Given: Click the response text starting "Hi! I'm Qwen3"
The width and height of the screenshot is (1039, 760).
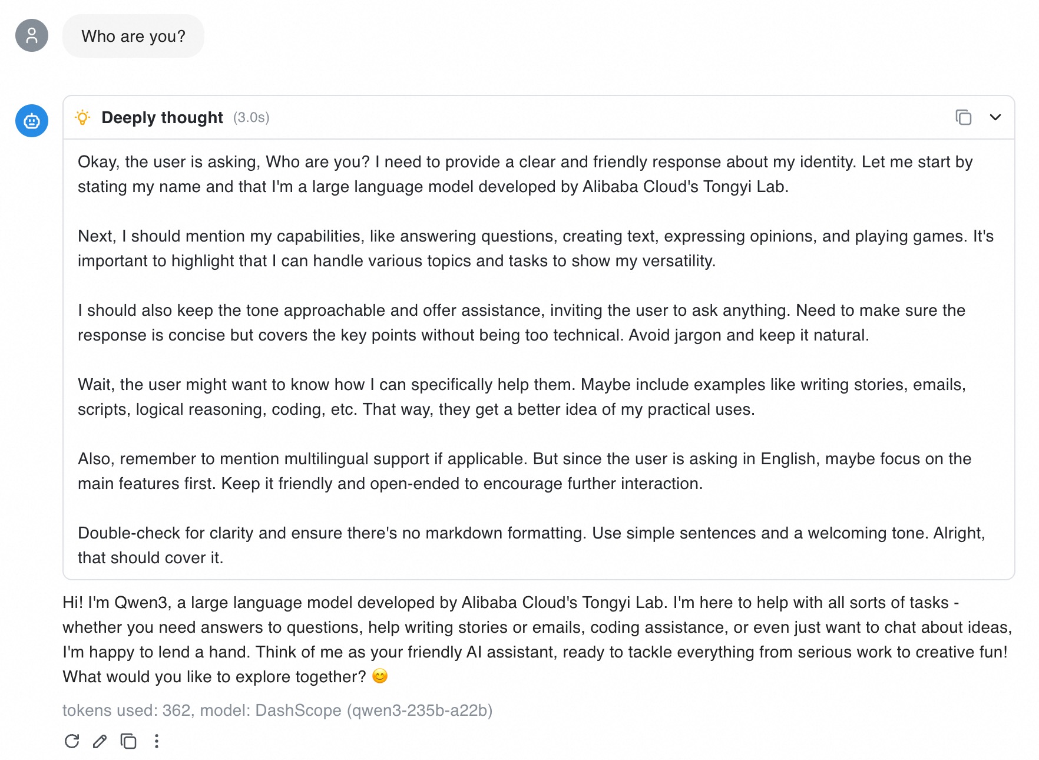Looking at the screenshot, I should [x=537, y=639].
